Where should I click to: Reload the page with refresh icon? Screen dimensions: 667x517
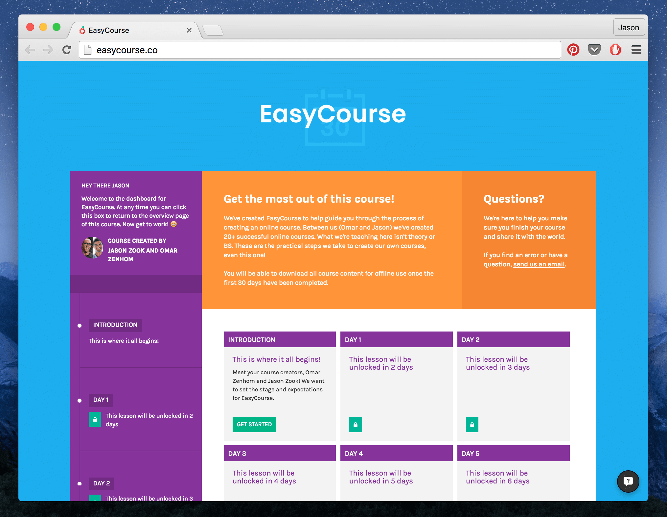[67, 50]
